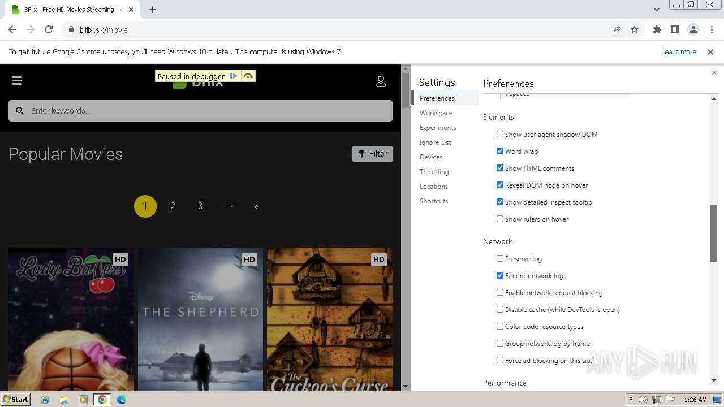Open the Lady Ballers movie poster
This screenshot has height=407, width=724.
click(71, 319)
